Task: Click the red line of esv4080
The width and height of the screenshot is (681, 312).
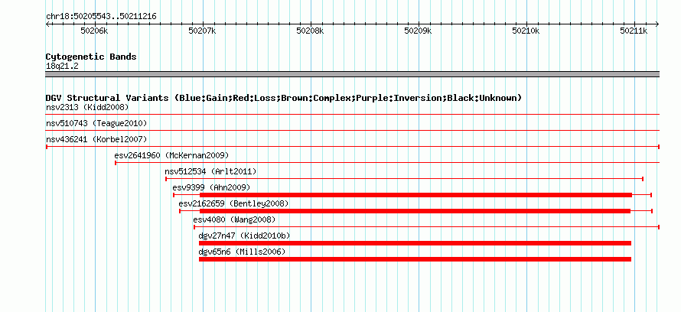Action: coord(426,227)
